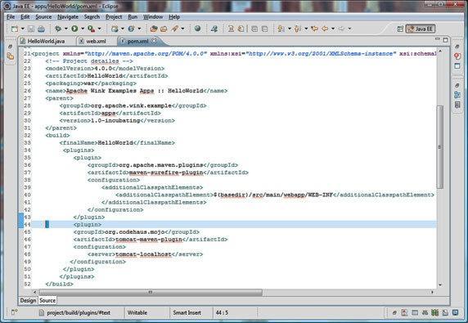468x323 pixels.
Task: Open the Navigate menu
Action: [68, 16]
